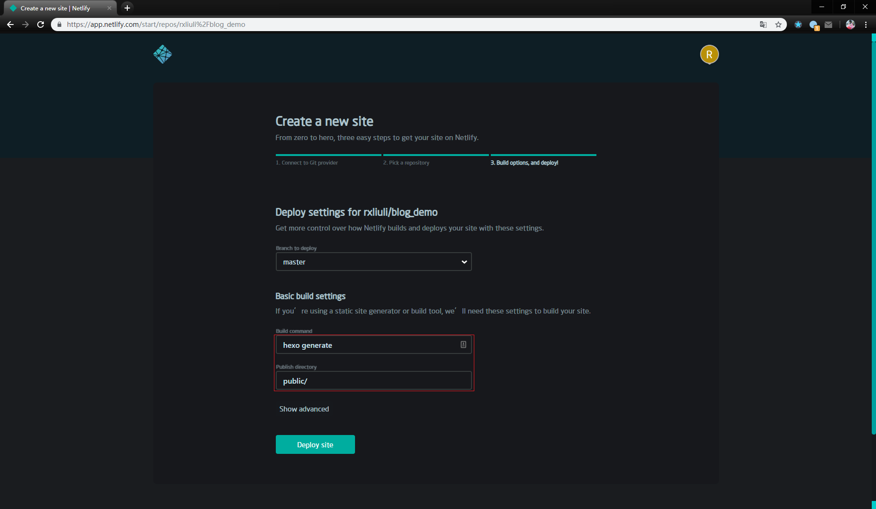Click the blue star extension icon

[798, 25]
